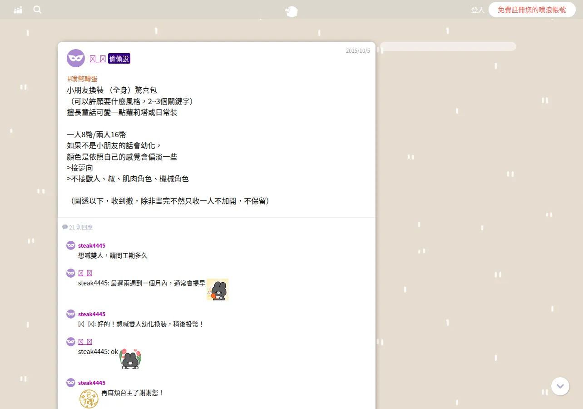
Task: Open the post author's large mask avatar
Action: (76, 58)
